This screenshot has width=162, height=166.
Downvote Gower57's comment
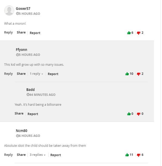point(139,33)
